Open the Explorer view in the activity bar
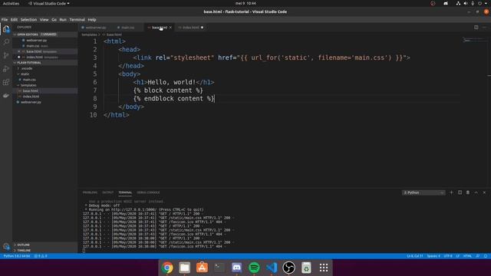491x276 pixels. (6, 29)
